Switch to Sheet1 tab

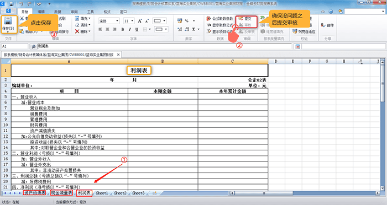click(102, 193)
